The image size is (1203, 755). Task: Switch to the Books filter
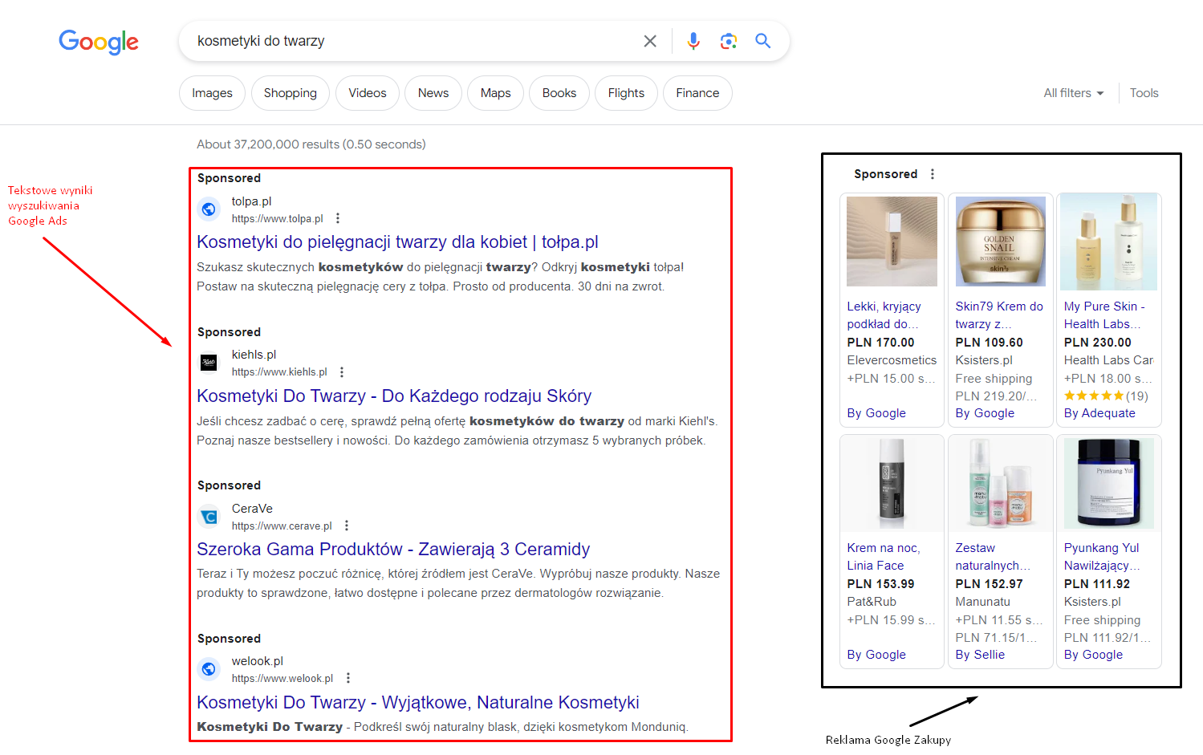pos(559,93)
